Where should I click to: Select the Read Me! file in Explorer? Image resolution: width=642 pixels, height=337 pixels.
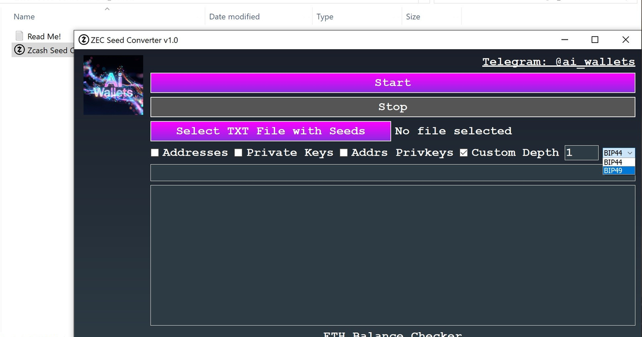(44, 36)
